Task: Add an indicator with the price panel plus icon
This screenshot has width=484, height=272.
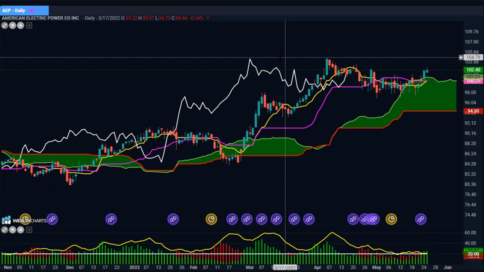Action: 29,25
